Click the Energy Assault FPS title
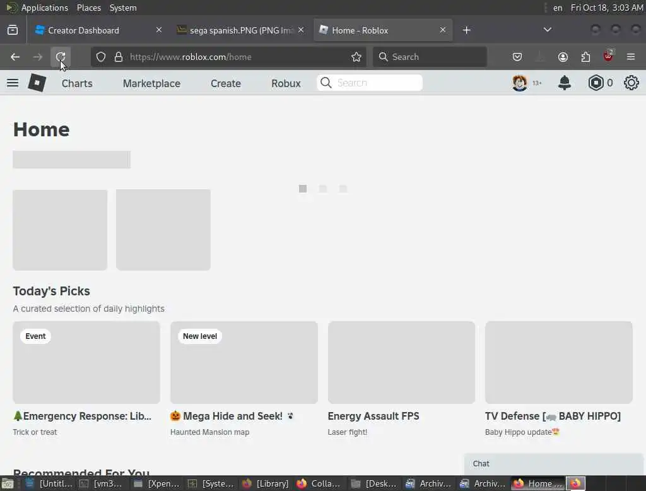Image resolution: width=646 pixels, height=491 pixels. click(373, 417)
